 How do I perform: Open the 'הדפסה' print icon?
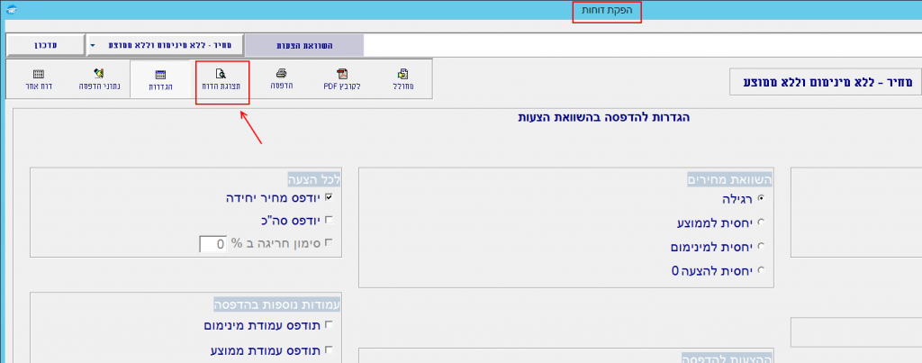(x=282, y=80)
